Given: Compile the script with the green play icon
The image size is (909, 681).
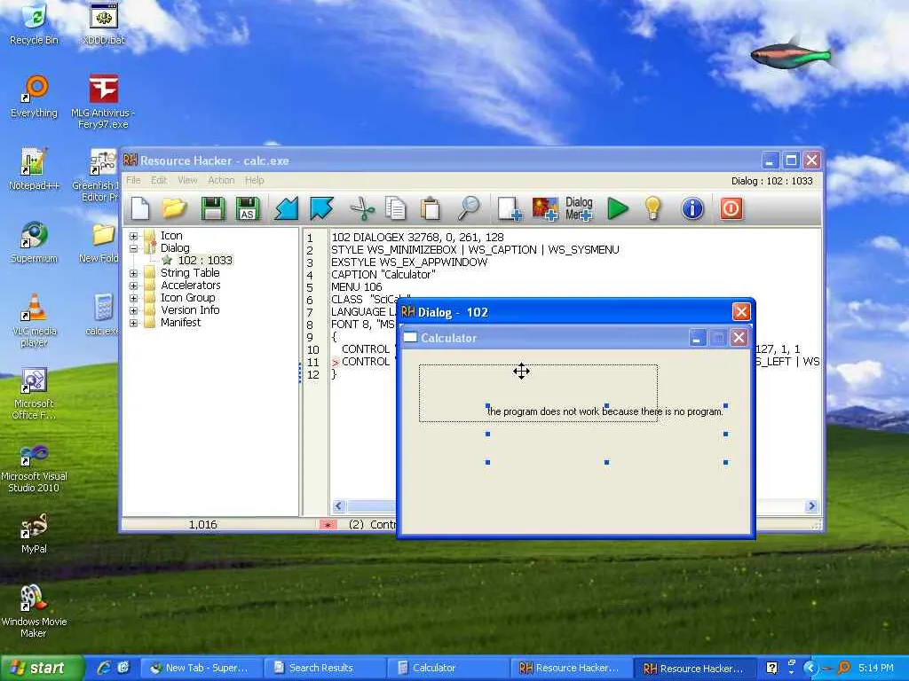Looking at the screenshot, I should tap(618, 208).
